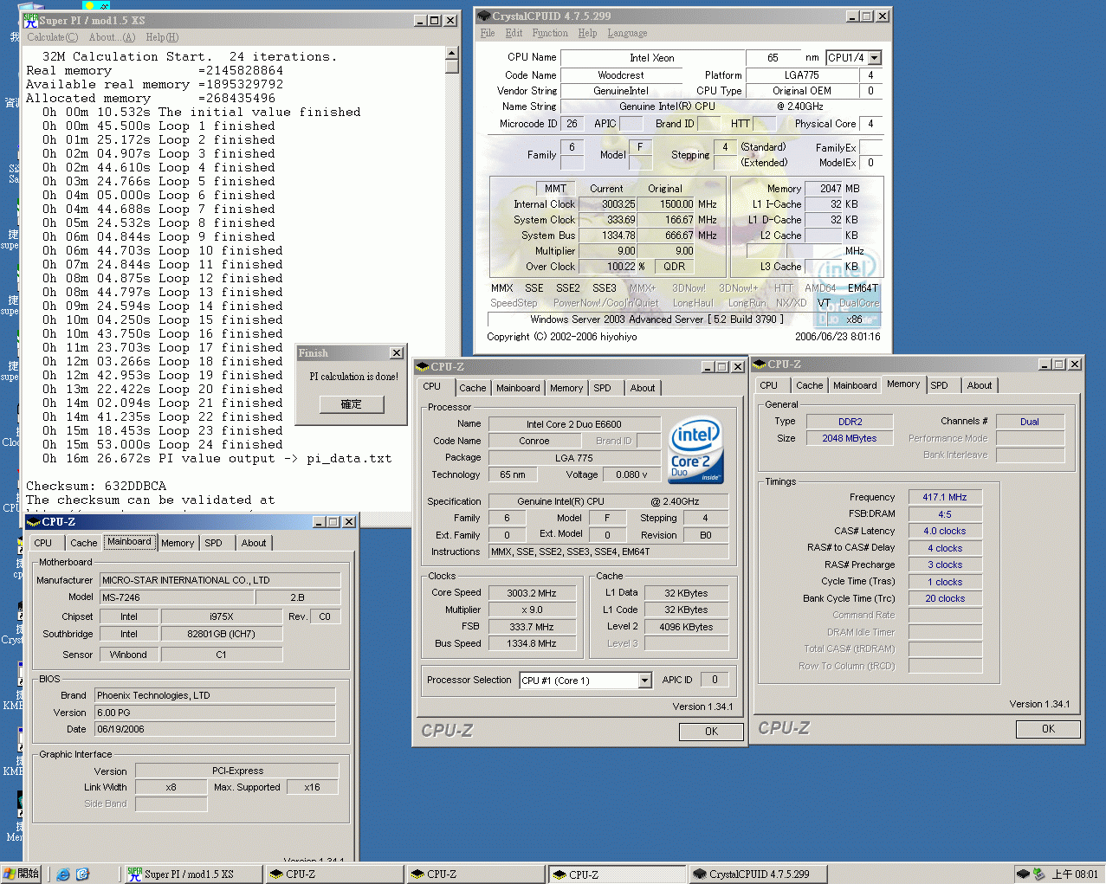Close the Finish dialog with its X
Image resolution: width=1106 pixels, height=884 pixels.
396,353
